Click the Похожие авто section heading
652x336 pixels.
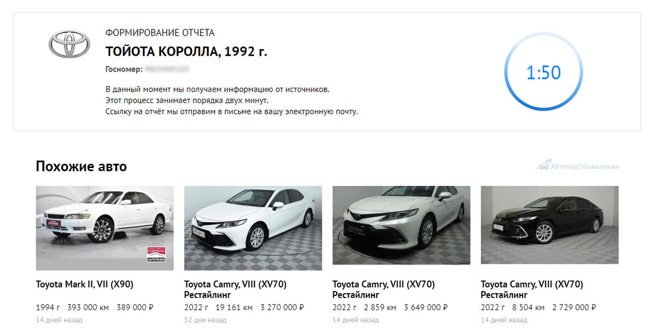point(81,166)
